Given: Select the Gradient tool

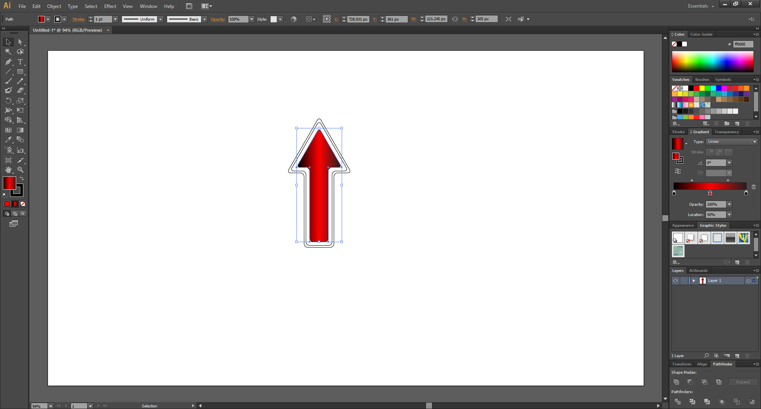Looking at the screenshot, I should pos(20,130).
